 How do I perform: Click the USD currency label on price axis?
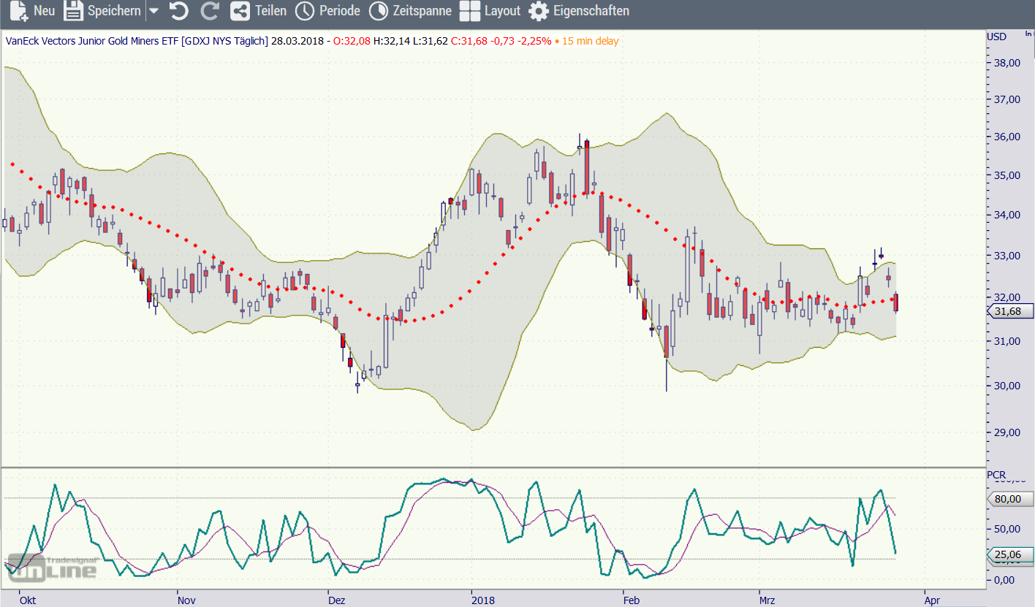(x=996, y=37)
